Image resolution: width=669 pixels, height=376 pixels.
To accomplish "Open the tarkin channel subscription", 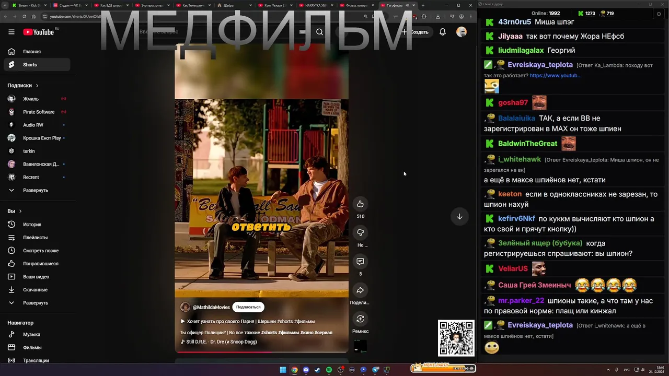I will [x=37, y=151].
